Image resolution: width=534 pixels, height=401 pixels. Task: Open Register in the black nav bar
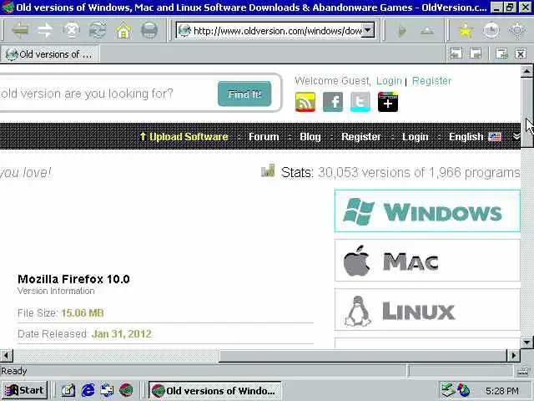pos(361,137)
